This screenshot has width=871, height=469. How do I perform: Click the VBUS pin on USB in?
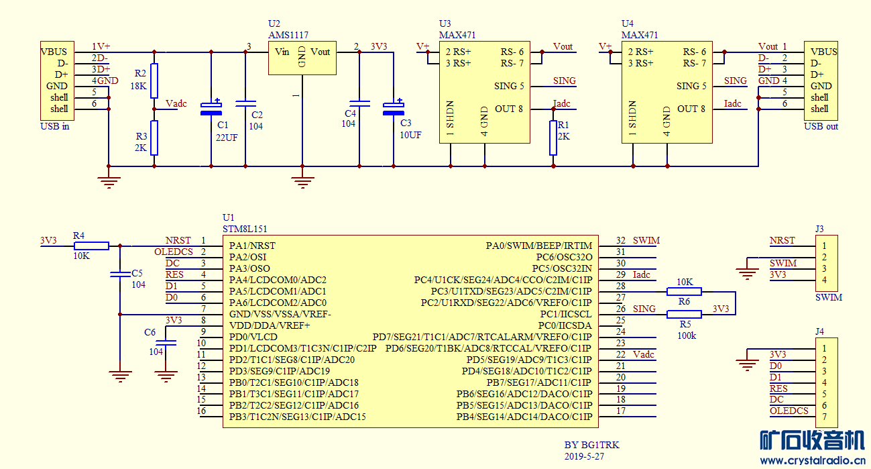(54, 52)
